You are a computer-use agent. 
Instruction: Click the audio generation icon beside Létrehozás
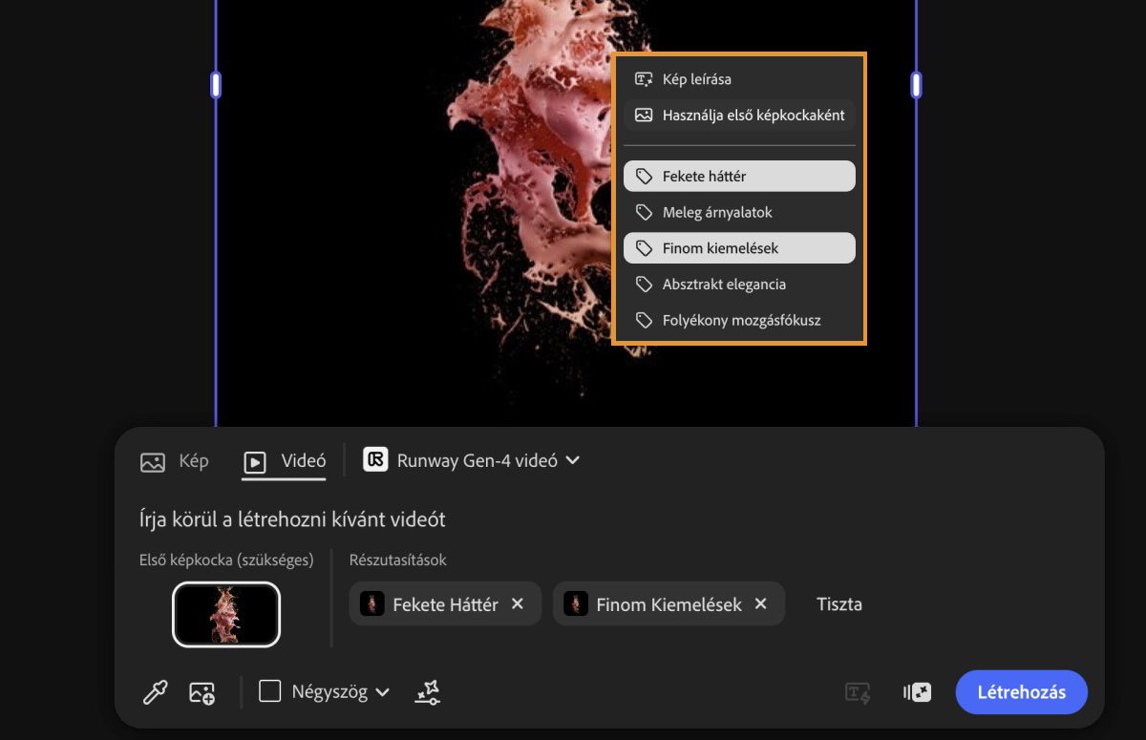[917, 693]
